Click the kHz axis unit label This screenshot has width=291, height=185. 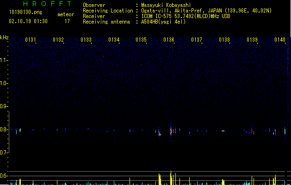tap(4, 37)
